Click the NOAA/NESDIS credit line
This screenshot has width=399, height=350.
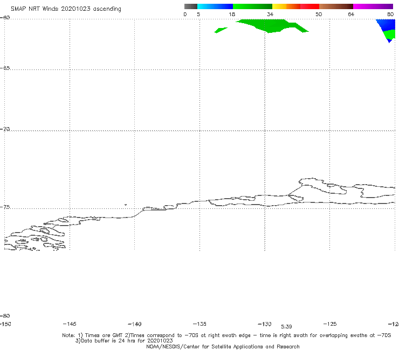[x=223, y=347]
